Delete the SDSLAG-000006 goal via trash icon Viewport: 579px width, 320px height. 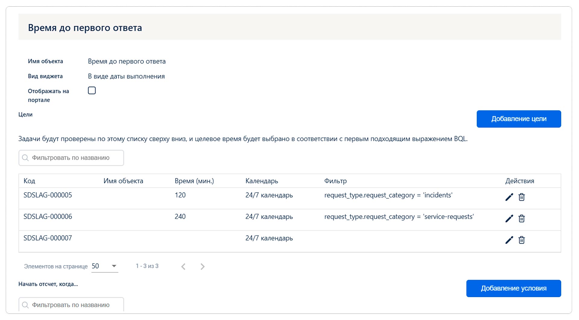(522, 219)
